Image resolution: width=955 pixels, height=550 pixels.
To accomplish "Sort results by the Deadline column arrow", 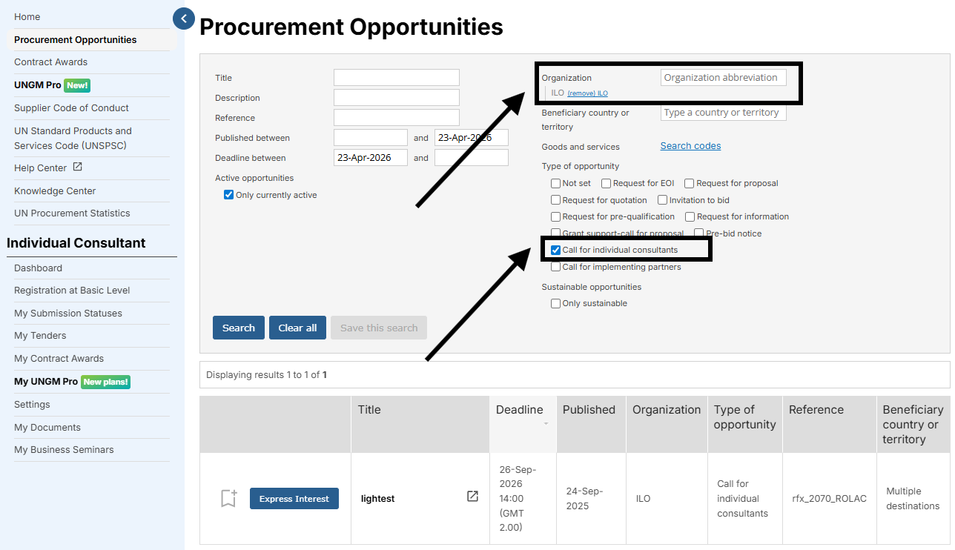I will [x=546, y=424].
